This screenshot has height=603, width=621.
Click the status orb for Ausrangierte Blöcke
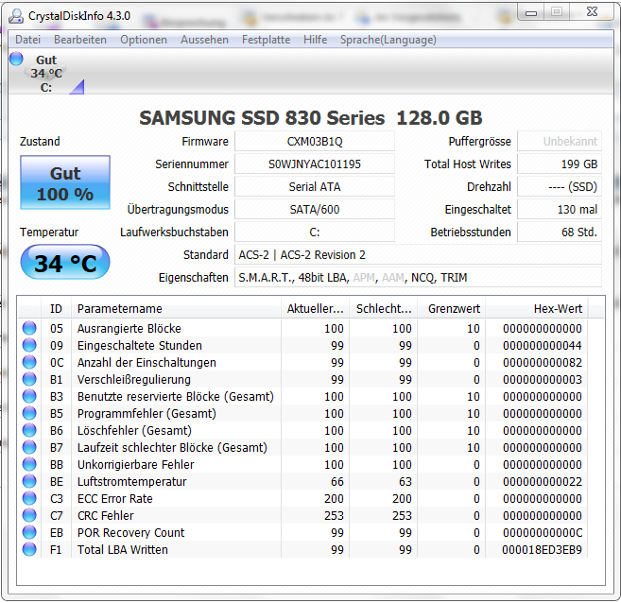coord(29,328)
